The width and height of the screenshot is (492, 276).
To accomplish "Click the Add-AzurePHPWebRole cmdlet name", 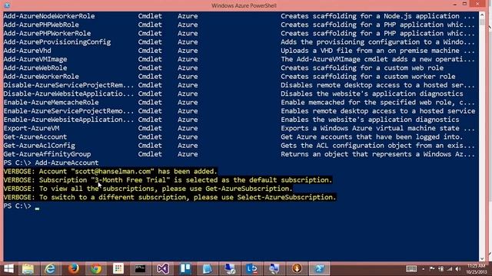I will click(41, 25).
